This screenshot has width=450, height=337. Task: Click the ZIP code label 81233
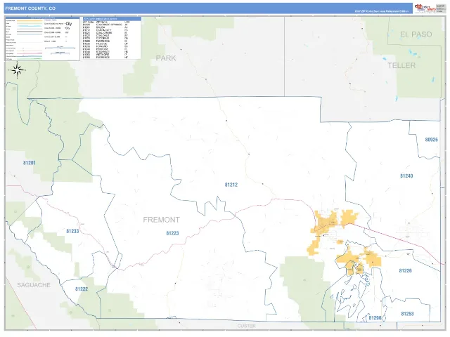point(72,231)
